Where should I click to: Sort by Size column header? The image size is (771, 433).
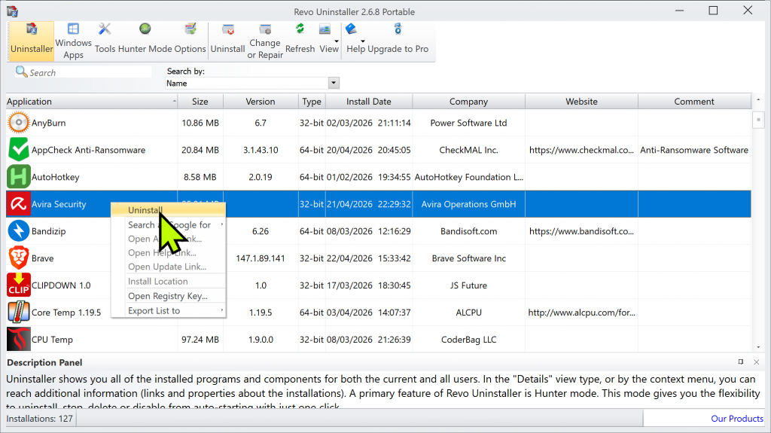pos(200,102)
